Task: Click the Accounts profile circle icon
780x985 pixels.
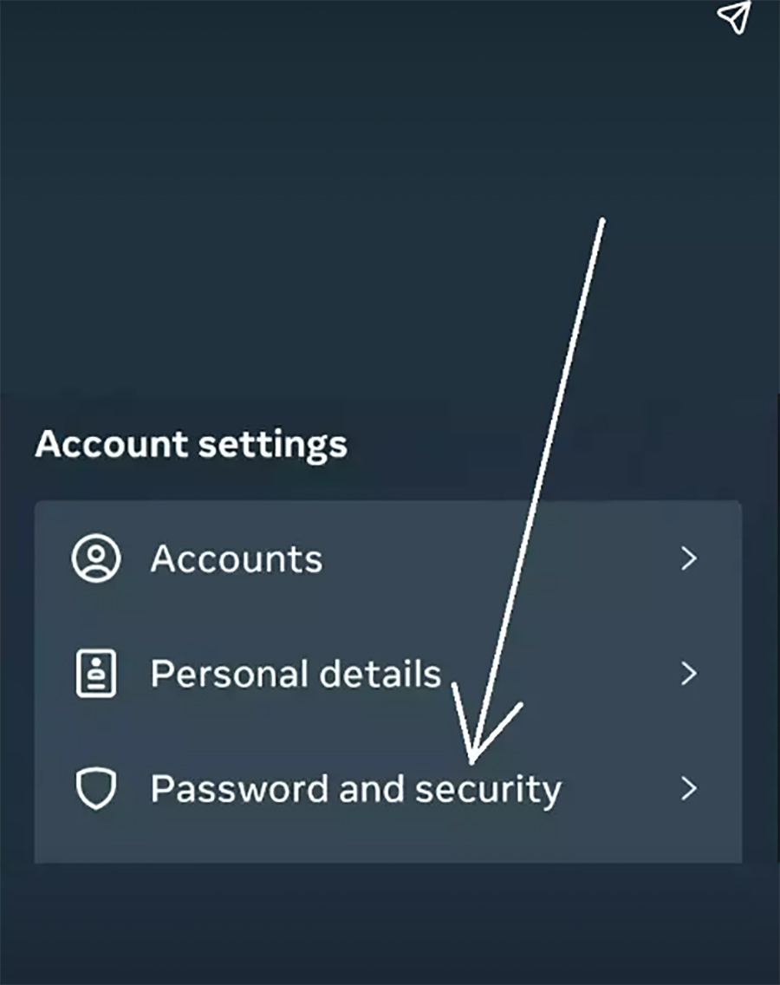Action: click(95, 558)
